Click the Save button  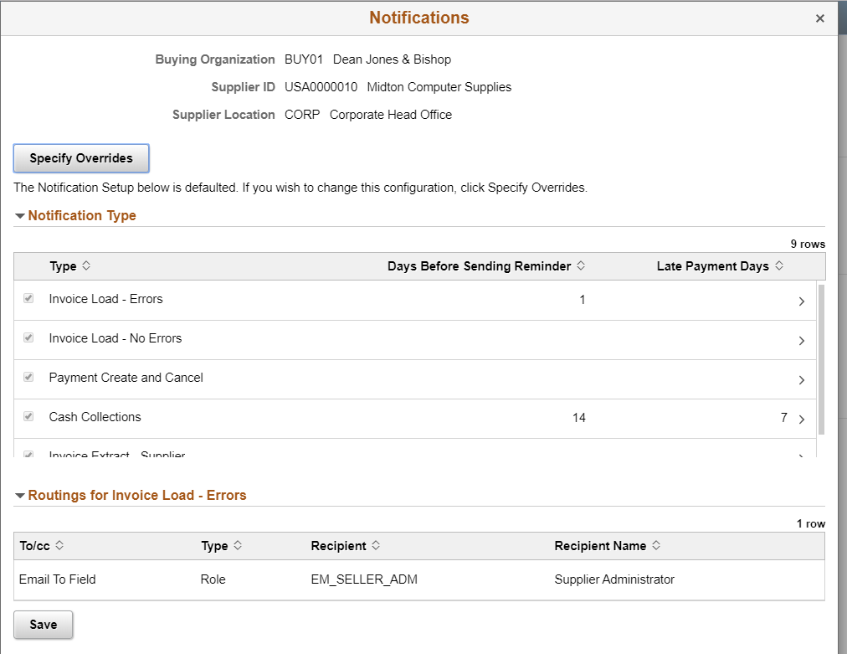(44, 625)
